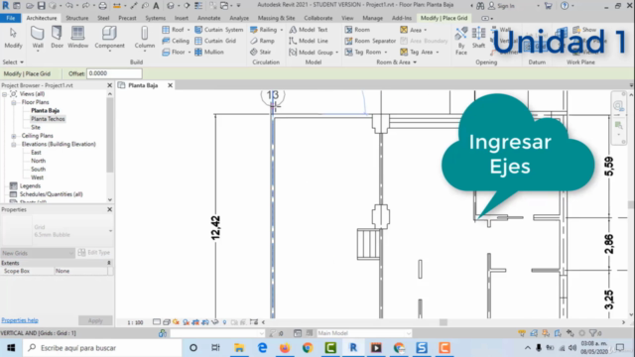The height and width of the screenshot is (357, 635).
Task: Select the North elevation view
Action: 38,161
